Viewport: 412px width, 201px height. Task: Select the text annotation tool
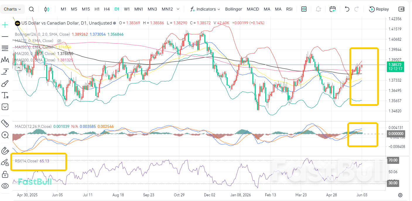coord(5,95)
